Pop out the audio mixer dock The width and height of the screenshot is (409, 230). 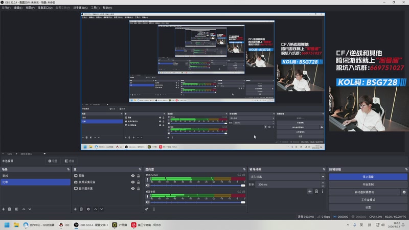tap(244, 169)
